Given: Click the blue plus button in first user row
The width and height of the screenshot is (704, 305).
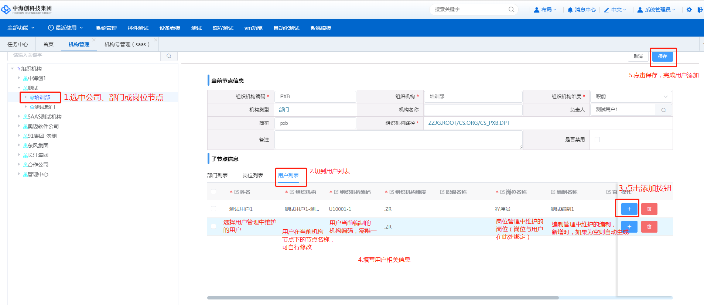Looking at the screenshot, I should point(629,209).
